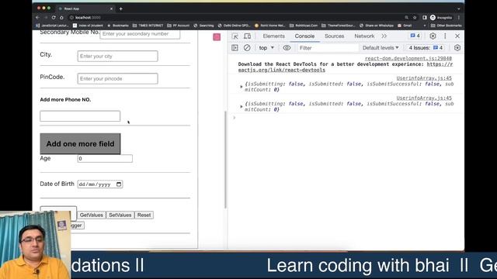The image size is (497, 279).
Task: Open the date picker calendar icon
Action: pyautogui.click(x=119, y=184)
